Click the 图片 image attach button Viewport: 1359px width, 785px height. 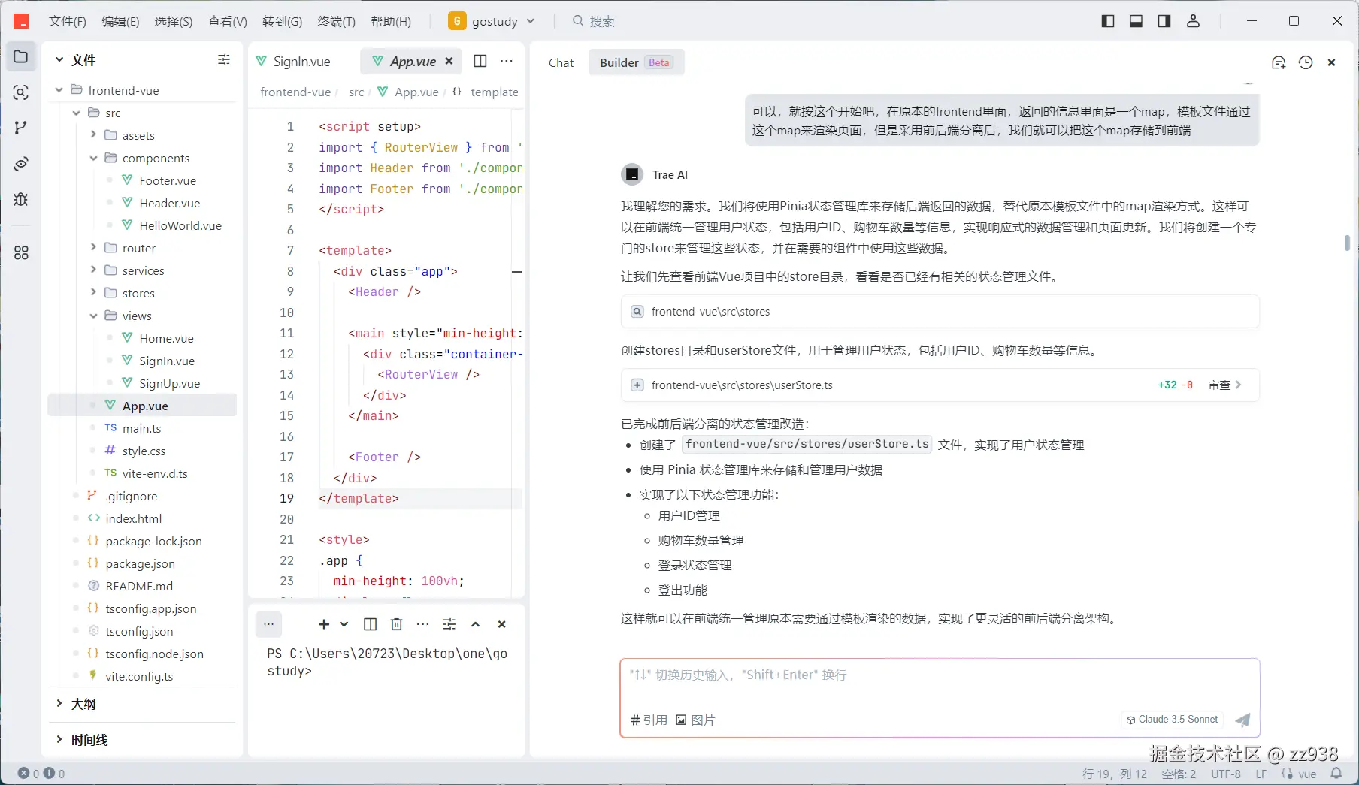695,720
